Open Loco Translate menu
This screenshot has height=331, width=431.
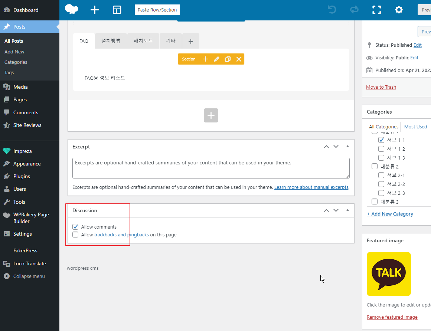[30, 263]
